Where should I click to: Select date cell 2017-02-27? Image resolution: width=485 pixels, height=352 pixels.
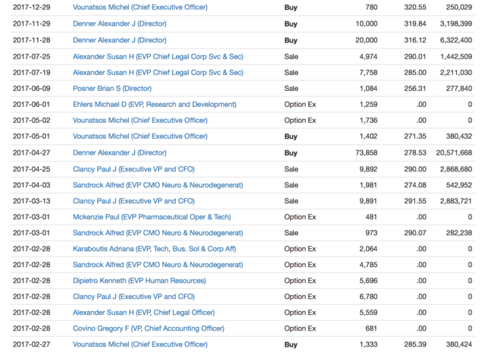click(x=32, y=344)
